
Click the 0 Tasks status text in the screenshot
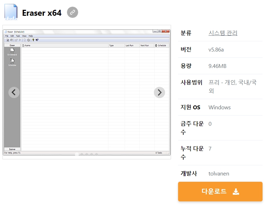click(159, 153)
